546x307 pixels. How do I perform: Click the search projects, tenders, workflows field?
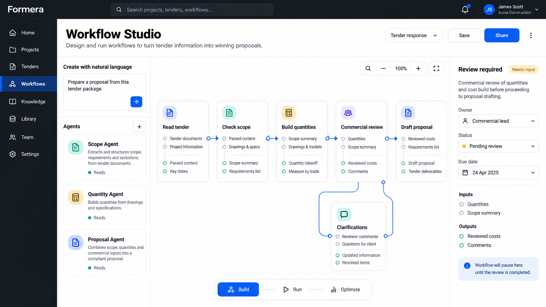(192, 10)
